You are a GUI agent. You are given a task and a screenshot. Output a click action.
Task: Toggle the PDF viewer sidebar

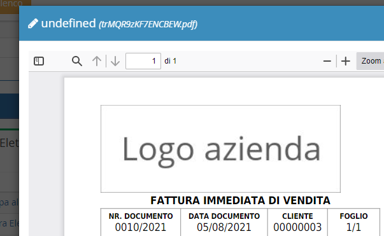coord(39,61)
